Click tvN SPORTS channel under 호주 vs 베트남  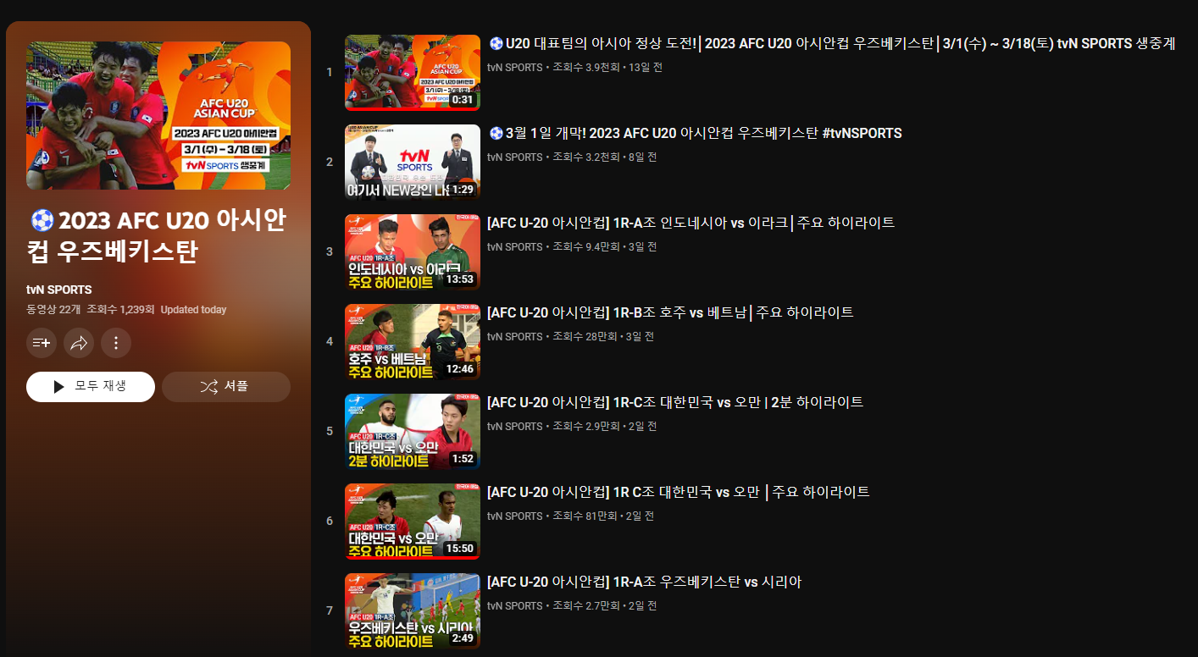click(514, 336)
